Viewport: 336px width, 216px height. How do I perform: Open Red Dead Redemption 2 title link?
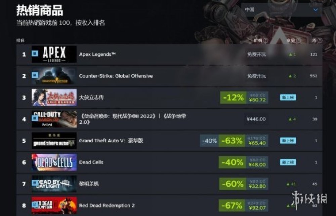(107, 206)
